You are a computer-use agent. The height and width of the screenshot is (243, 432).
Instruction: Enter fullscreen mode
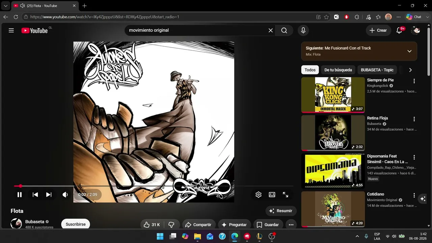coord(286,195)
